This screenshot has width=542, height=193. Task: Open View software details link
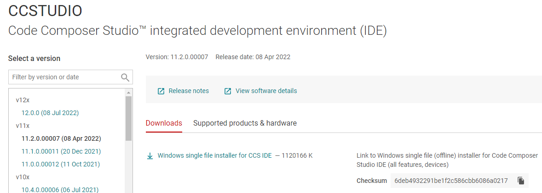[266, 91]
